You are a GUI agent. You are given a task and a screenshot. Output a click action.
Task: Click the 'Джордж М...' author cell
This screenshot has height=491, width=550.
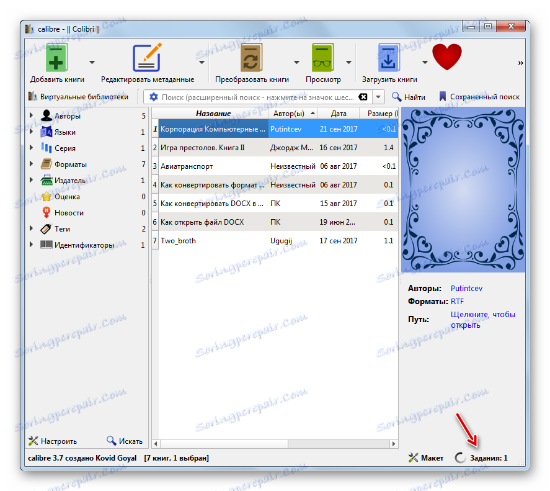292,148
